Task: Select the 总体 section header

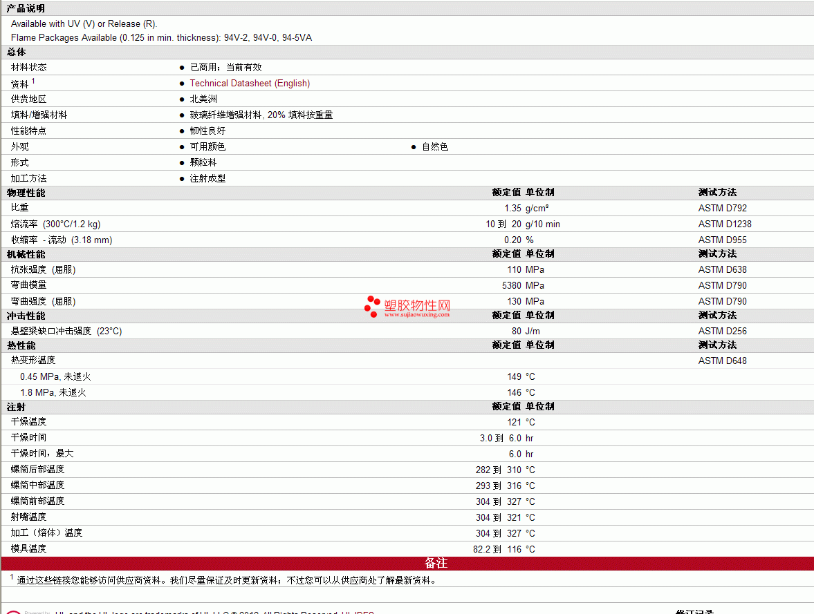Action: (16, 52)
